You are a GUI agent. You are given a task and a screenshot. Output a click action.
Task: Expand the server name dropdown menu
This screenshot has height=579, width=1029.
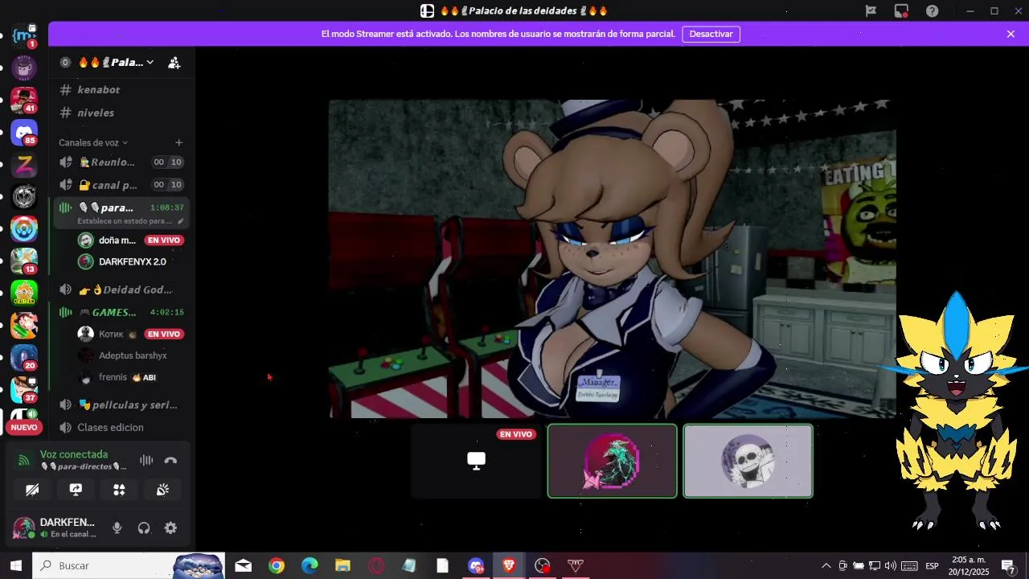(150, 63)
